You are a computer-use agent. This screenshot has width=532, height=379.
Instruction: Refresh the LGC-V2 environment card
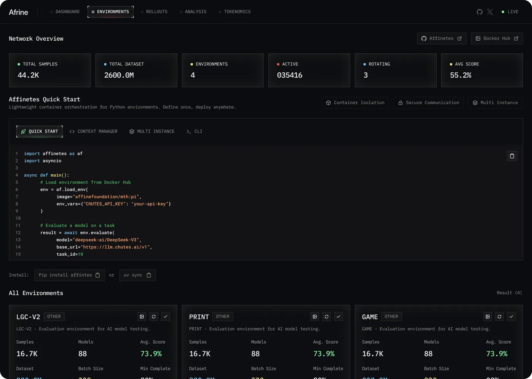[154, 317]
